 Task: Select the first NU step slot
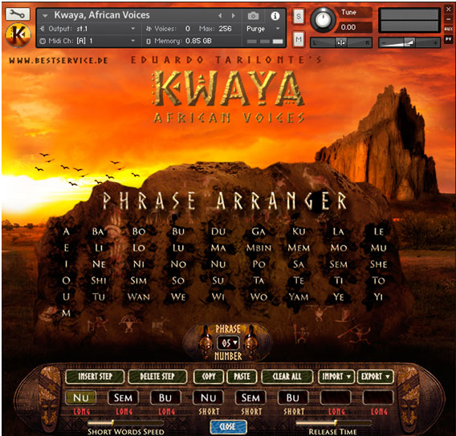pos(81,398)
